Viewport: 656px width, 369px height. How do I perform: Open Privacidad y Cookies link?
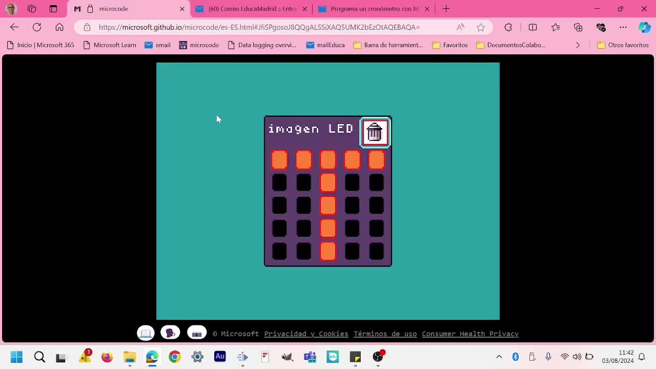(x=306, y=334)
